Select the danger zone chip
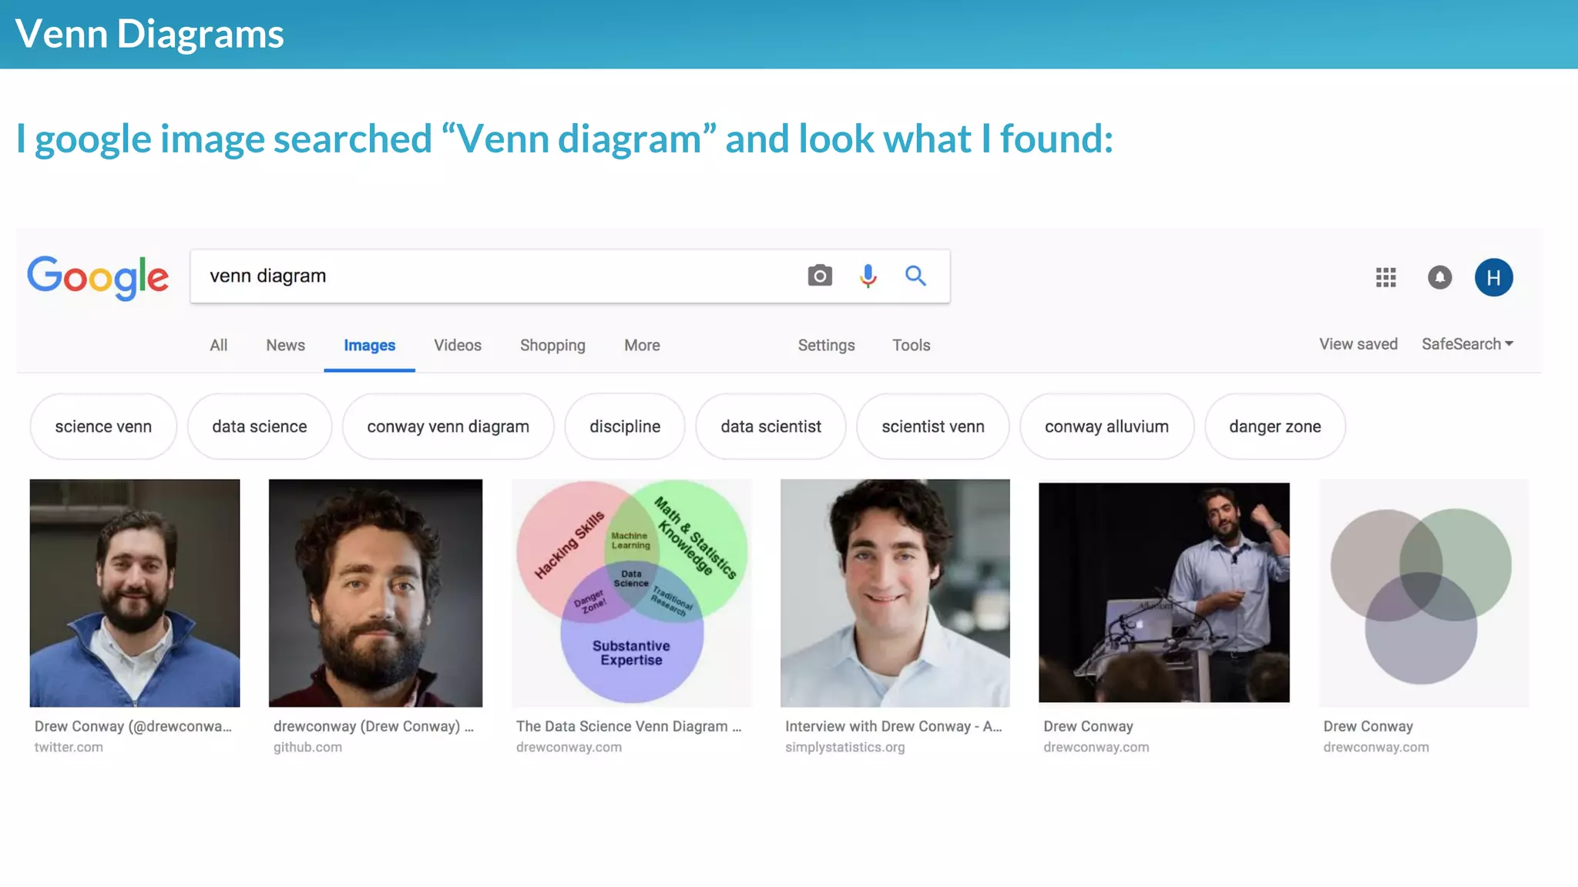 click(x=1275, y=427)
